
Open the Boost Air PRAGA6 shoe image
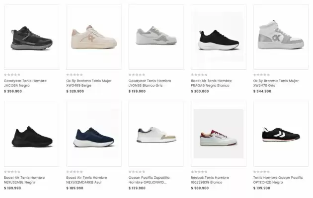coord(218,37)
